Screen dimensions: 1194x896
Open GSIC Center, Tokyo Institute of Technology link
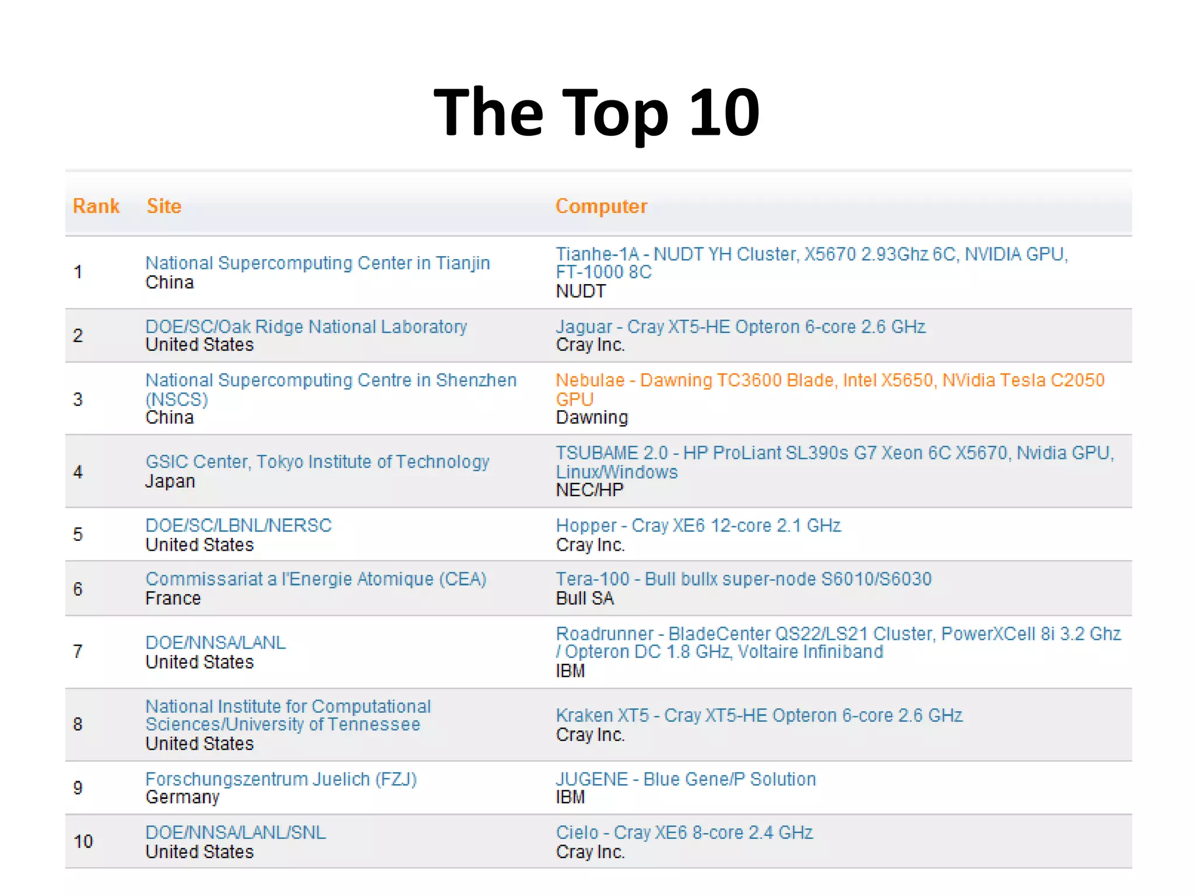point(317,462)
